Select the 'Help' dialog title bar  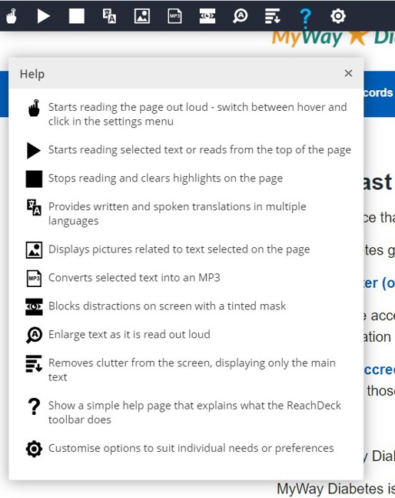point(186,73)
